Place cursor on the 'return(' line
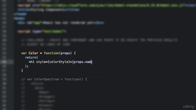Screen dimensions: 196x110 [x=31, y=57]
